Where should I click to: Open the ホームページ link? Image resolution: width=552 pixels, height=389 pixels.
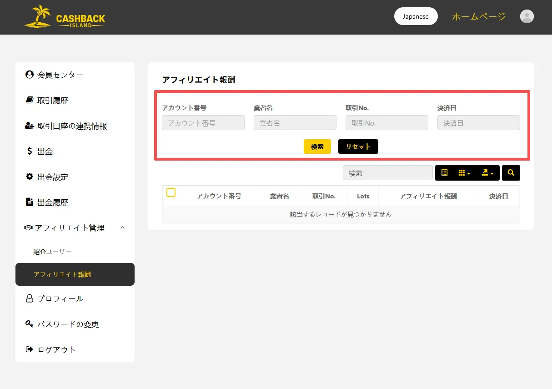[478, 16]
